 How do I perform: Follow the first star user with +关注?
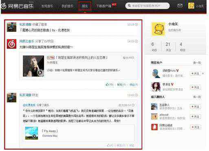tap(195, 74)
